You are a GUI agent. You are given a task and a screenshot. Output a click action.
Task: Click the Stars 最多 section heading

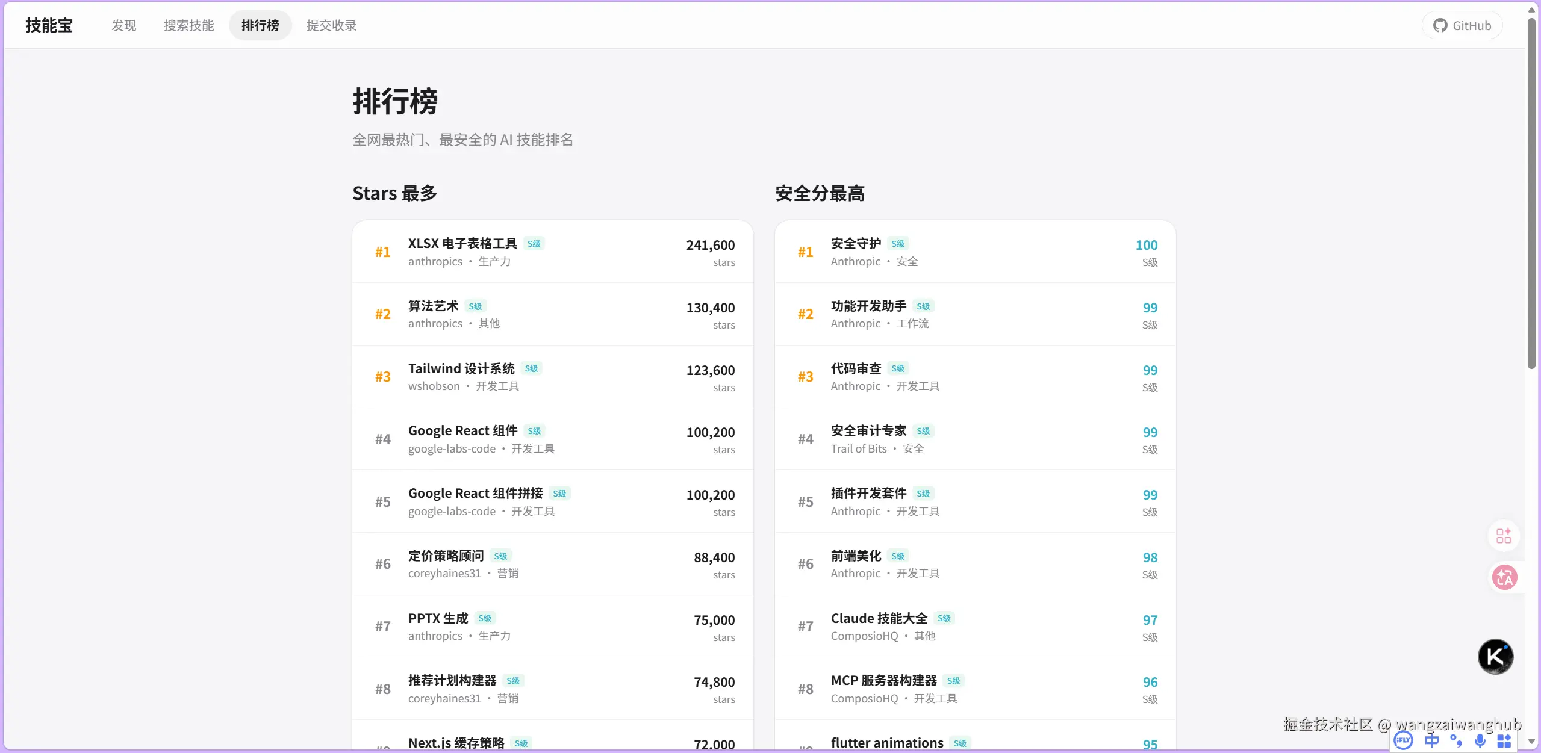(394, 193)
